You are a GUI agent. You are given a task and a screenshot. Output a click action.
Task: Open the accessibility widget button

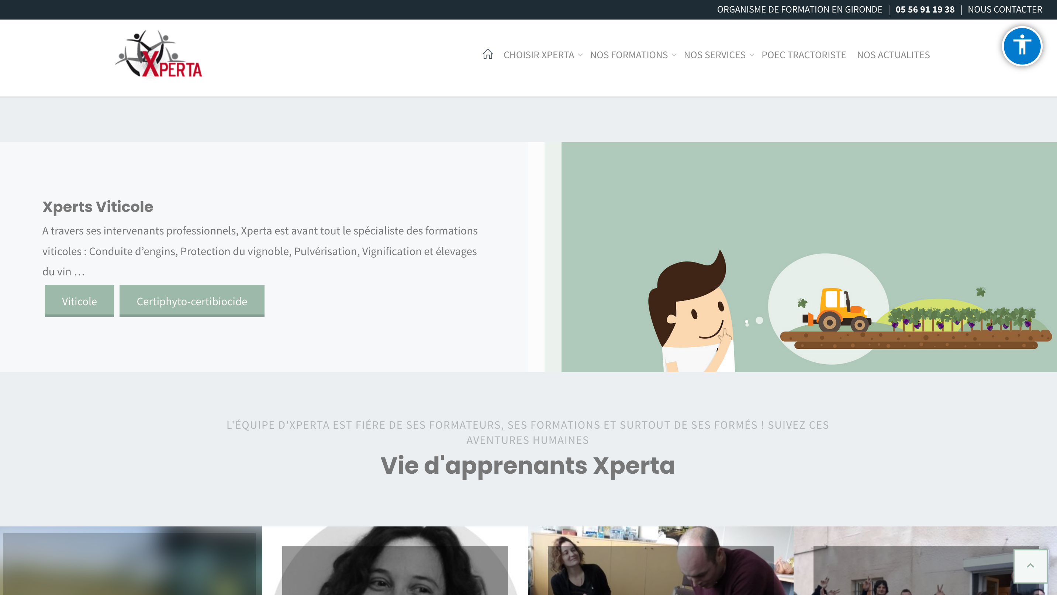pos(1022,46)
